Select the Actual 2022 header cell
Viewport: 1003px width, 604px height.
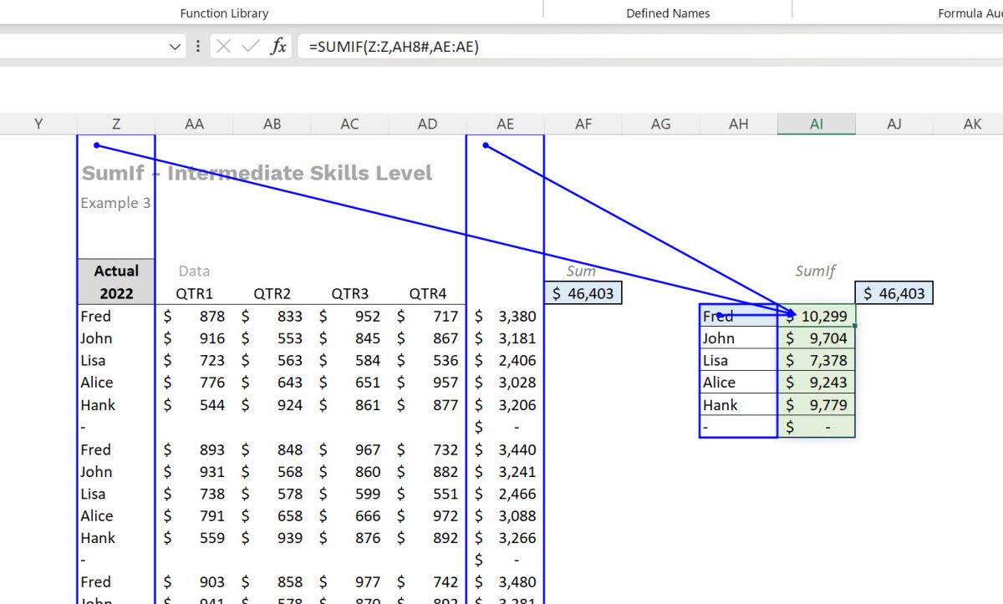(116, 282)
